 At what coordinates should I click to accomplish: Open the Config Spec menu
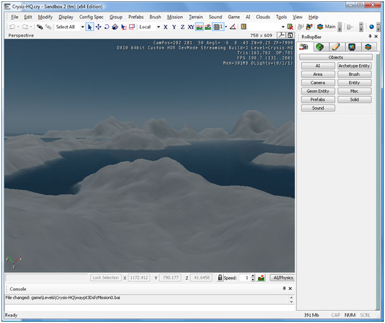[91, 17]
